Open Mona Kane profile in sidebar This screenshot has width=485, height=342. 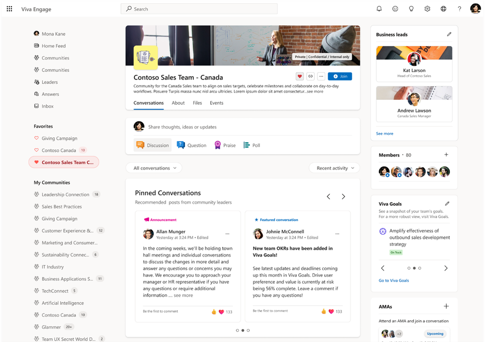click(x=50, y=33)
